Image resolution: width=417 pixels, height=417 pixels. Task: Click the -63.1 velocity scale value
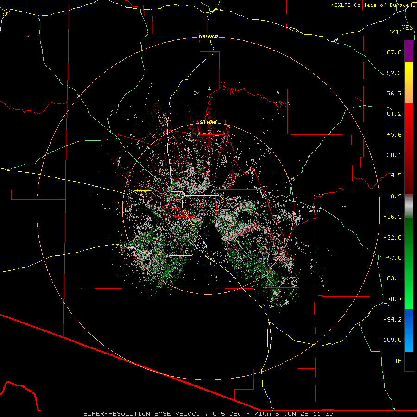[392, 278]
